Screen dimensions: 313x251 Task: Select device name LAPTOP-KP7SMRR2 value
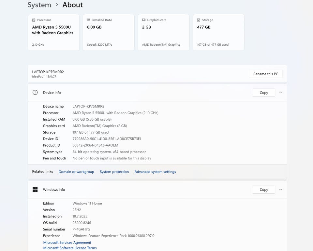pos(88,106)
